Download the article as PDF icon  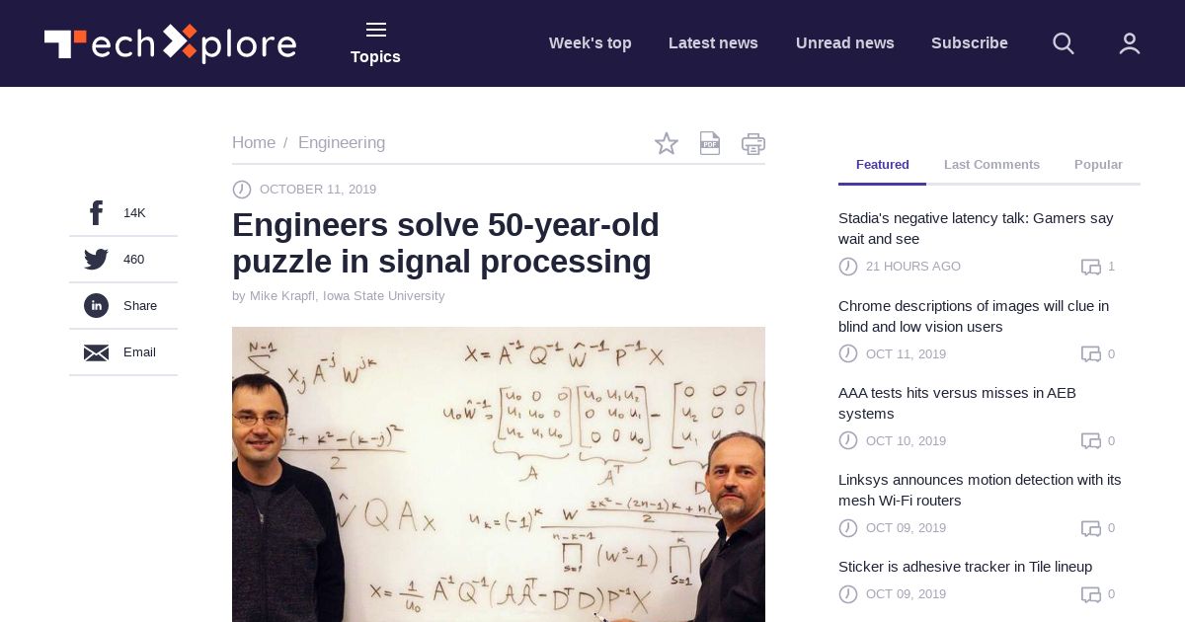coord(710,143)
